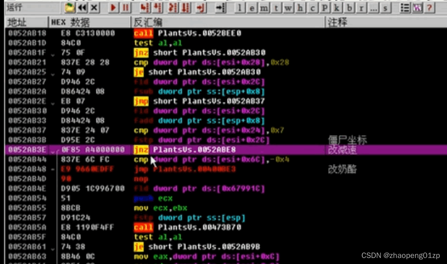
Task: Select push ecx instruction
Action: 153,198
